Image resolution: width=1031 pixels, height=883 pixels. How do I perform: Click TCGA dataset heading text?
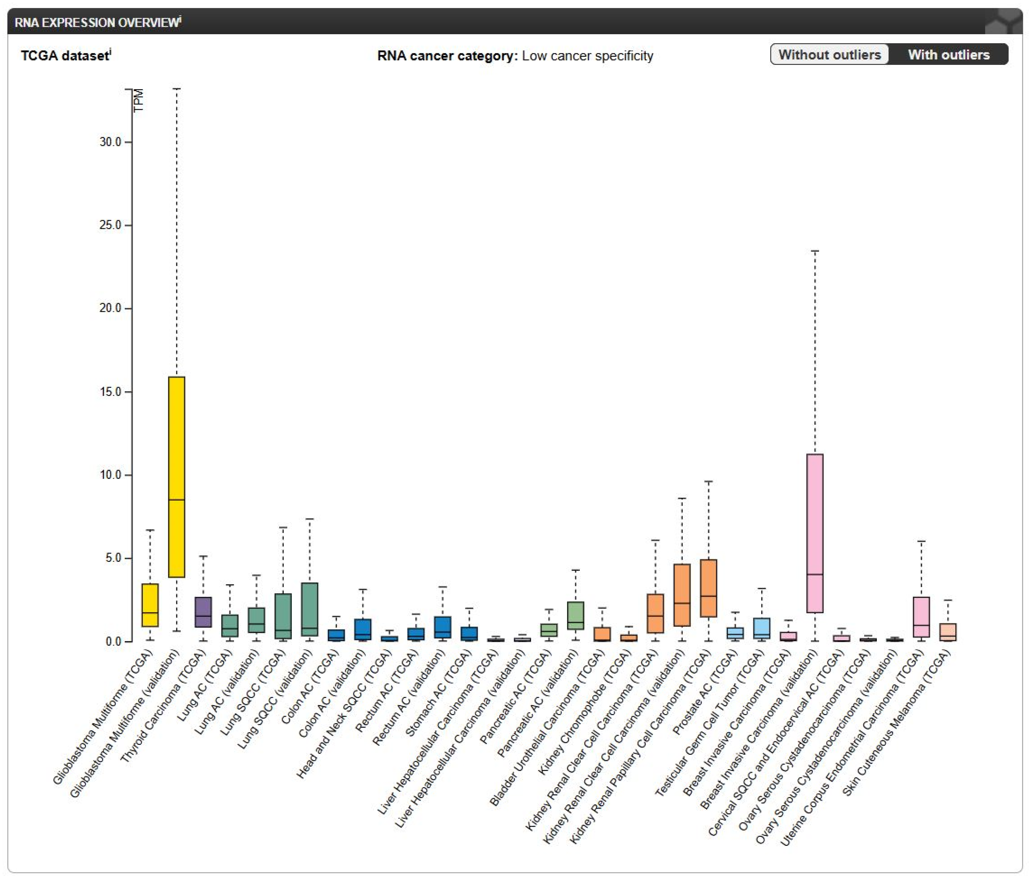64,56
